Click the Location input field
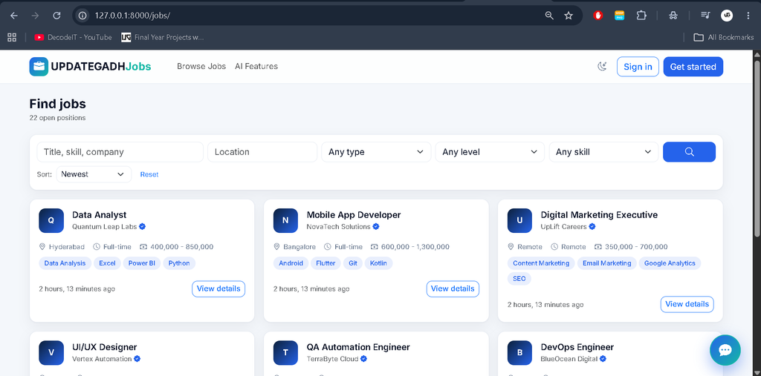This screenshot has width=761, height=376. click(262, 151)
